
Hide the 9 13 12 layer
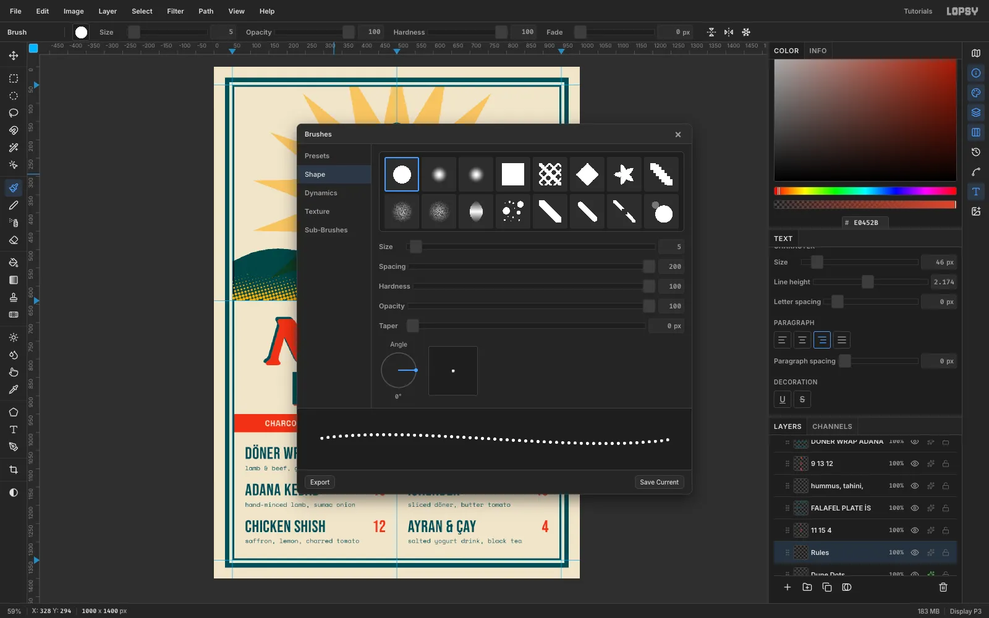coord(915,463)
